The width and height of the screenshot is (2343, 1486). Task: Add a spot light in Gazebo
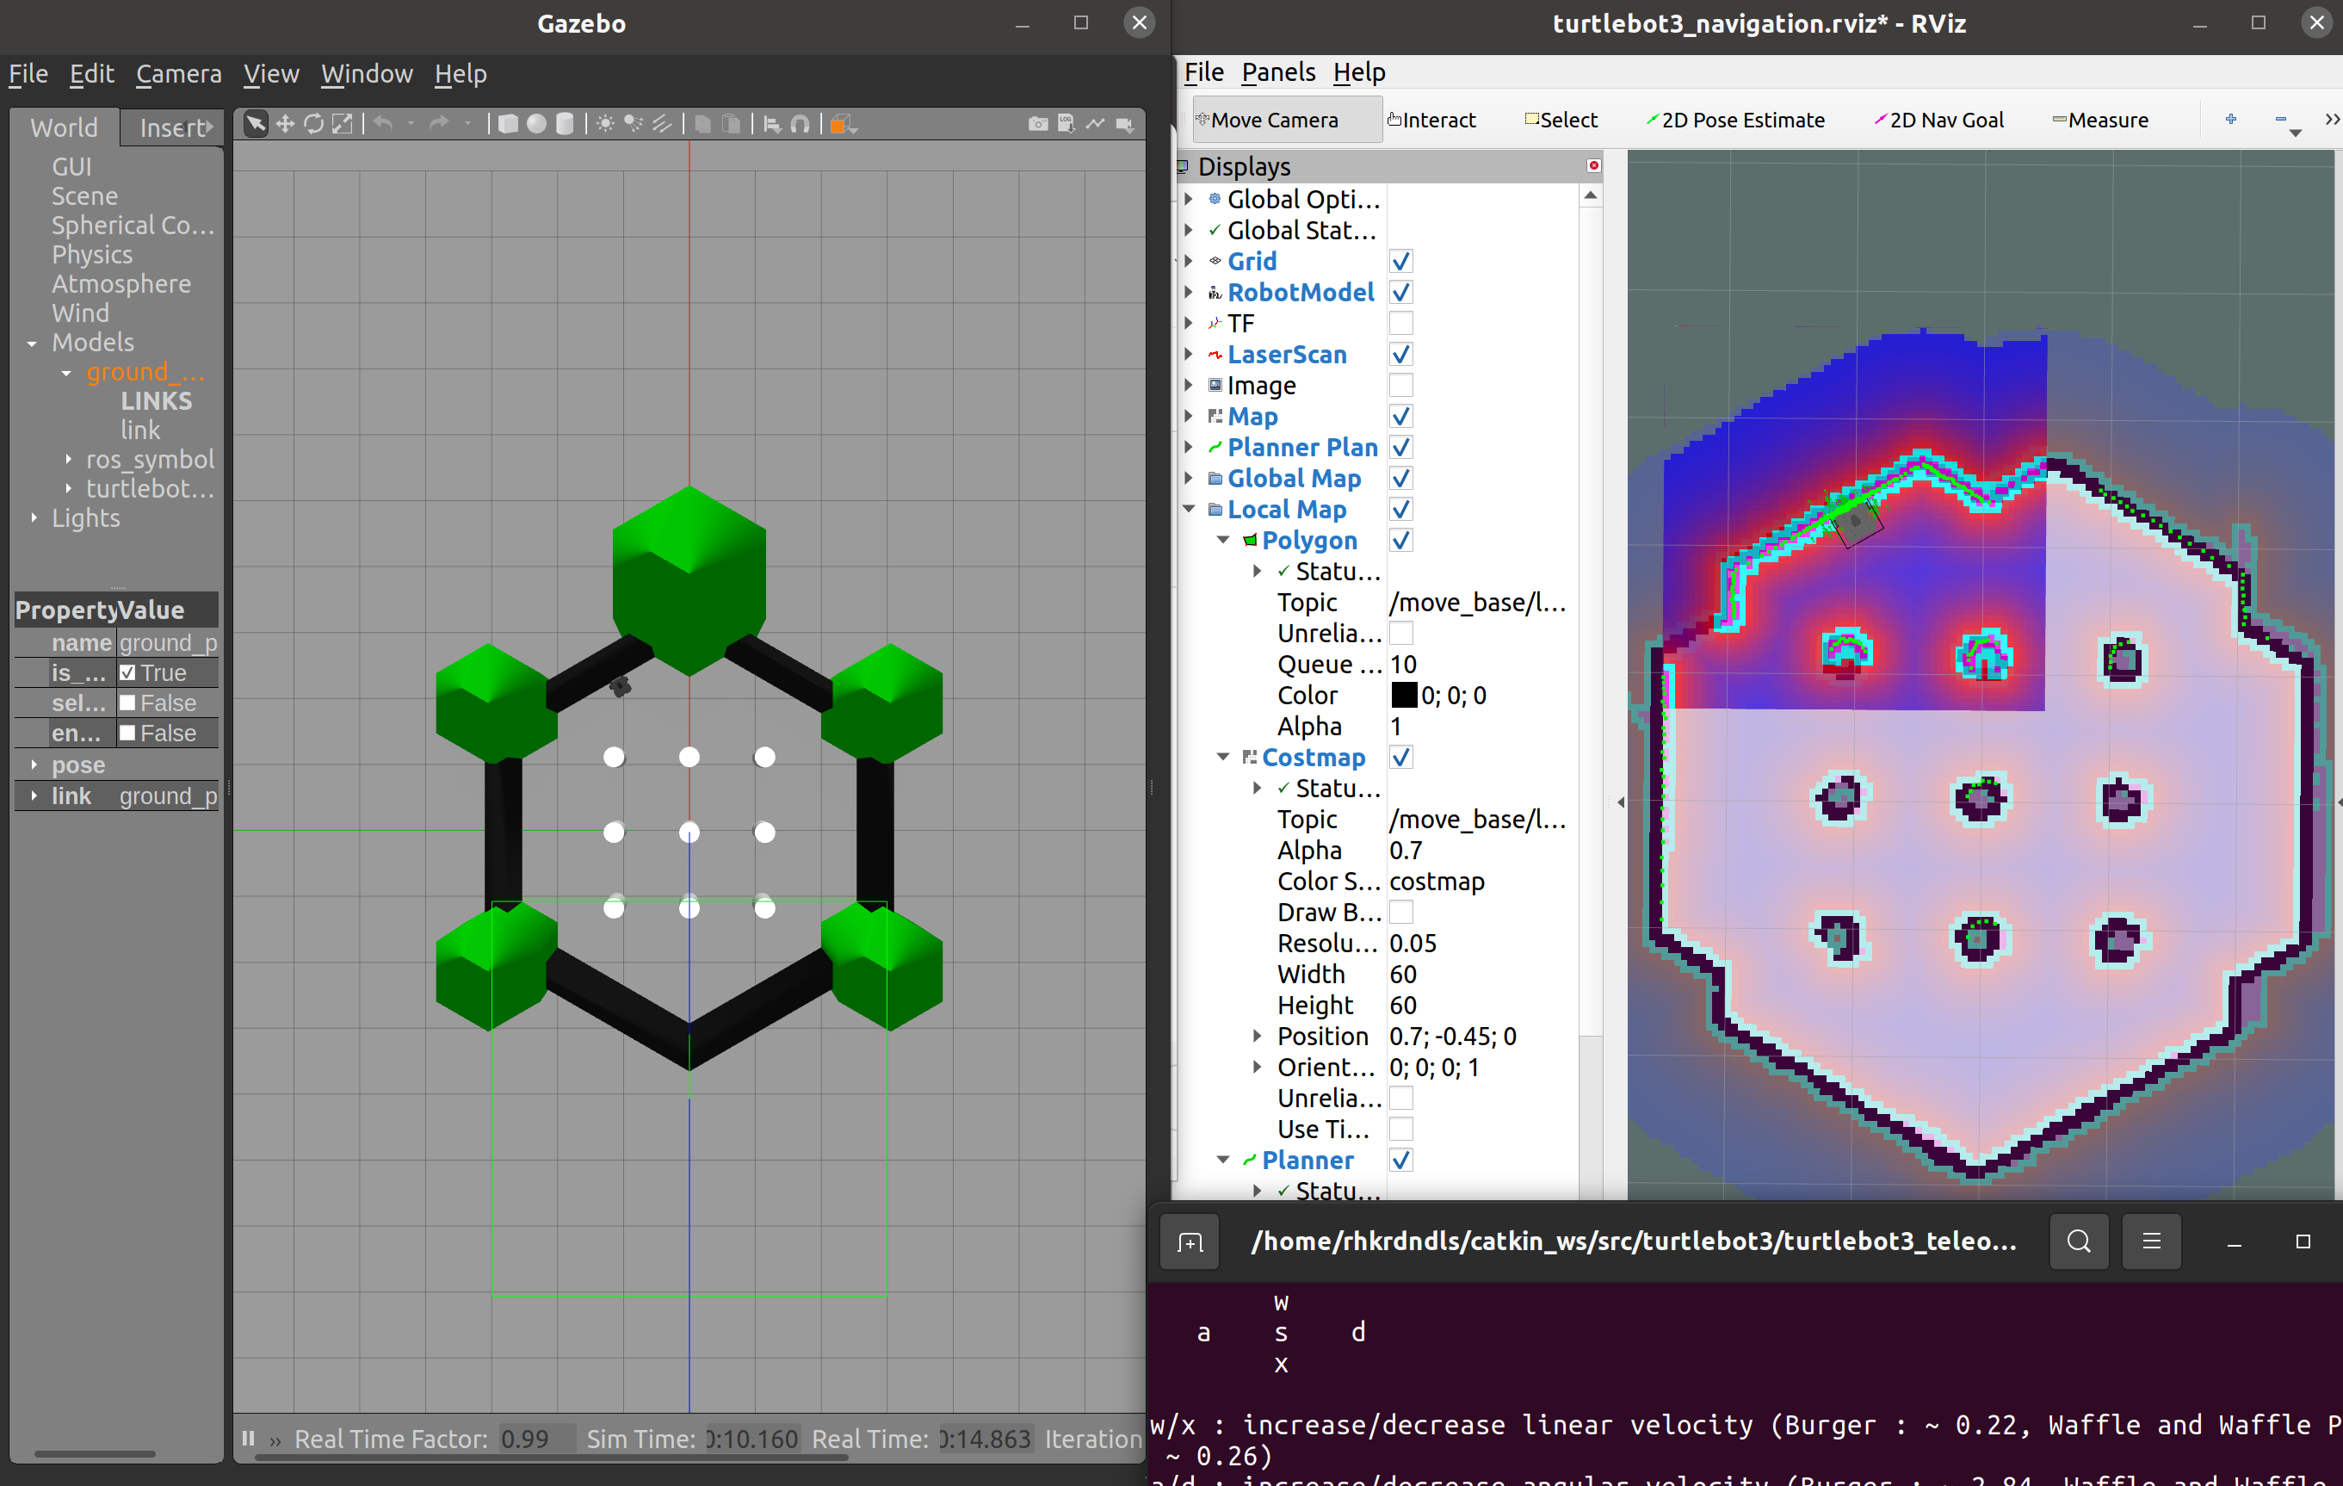pyautogui.click(x=634, y=124)
